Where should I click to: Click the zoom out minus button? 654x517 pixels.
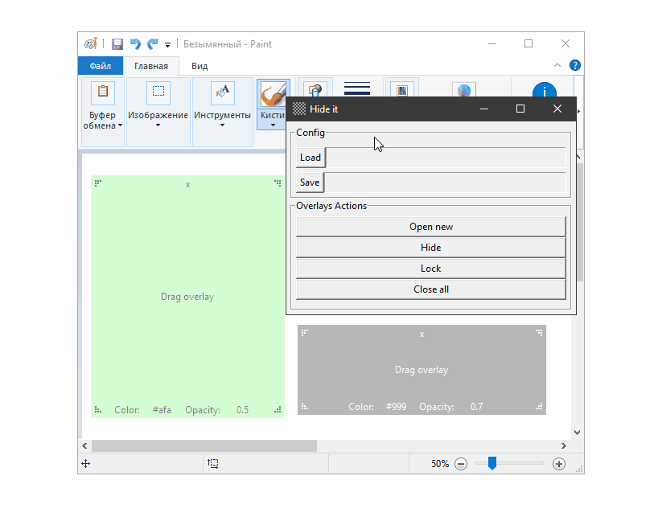tap(461, 464)
